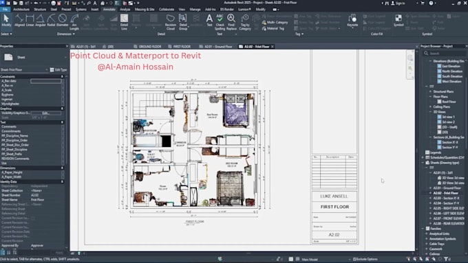The height and width of the screenshot is (263, 468).
Task: Close the Properties palette
Action: click(67, 46)
